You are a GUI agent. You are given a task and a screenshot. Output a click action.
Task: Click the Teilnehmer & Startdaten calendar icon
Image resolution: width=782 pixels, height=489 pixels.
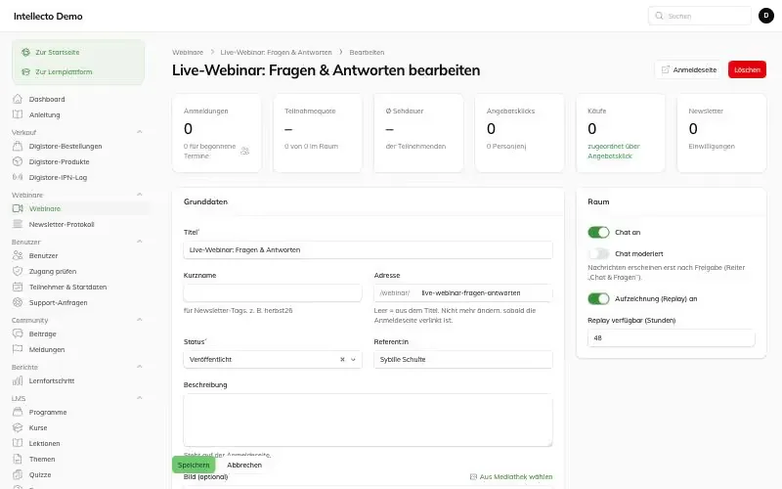coord(18,287)
